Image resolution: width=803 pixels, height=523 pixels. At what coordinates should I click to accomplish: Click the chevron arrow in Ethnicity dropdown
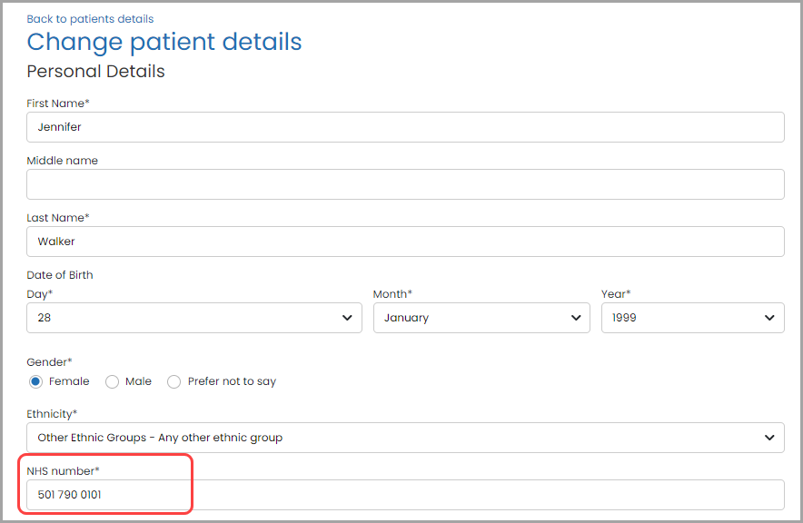click(769, 438)
